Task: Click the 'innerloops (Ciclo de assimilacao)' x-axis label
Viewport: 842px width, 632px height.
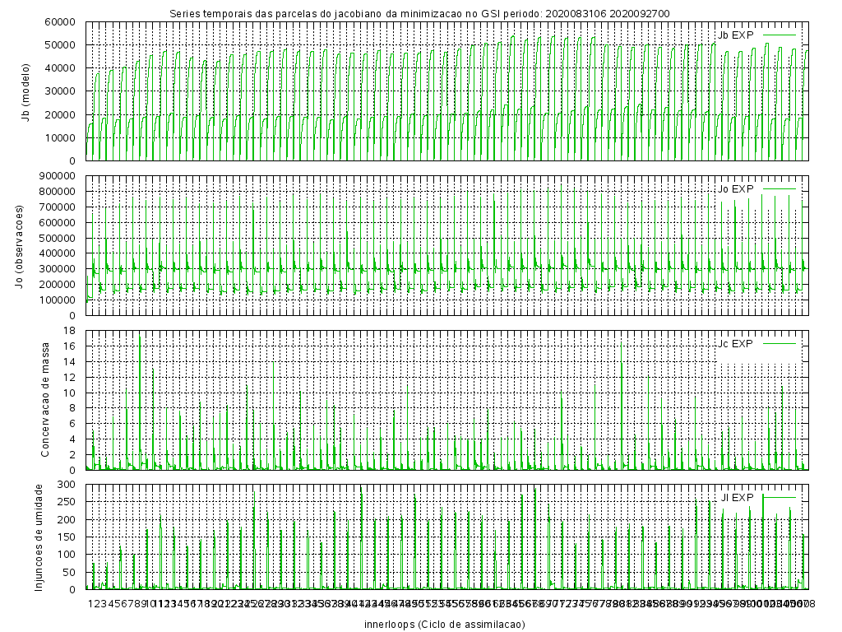Action: 444,625
